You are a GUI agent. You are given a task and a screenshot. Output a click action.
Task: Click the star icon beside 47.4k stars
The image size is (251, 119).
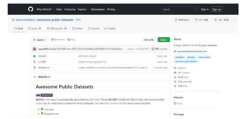click(x=175, y=77)
